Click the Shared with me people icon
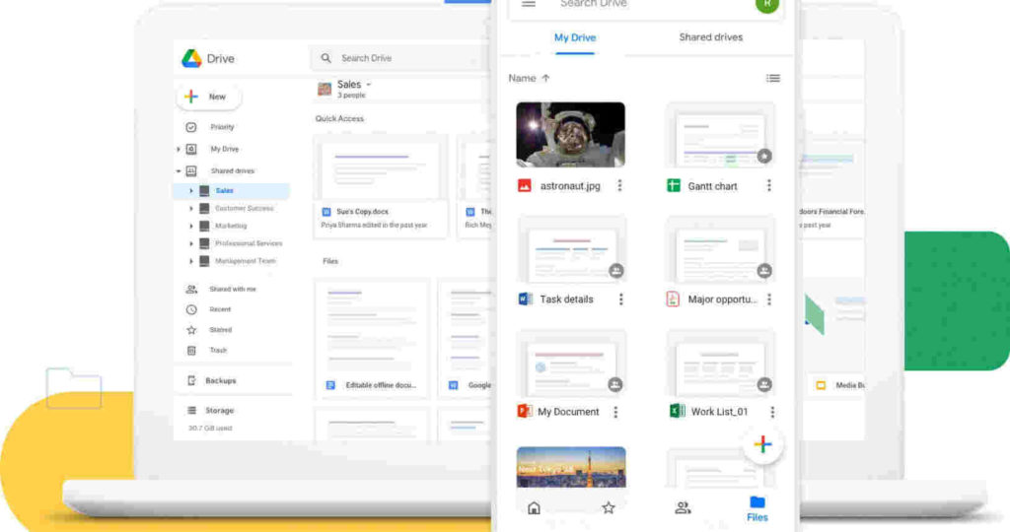 (191, 290)
